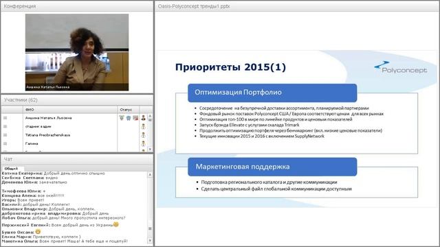440x247 pixels.
Task: Click the role icon for 'стадник вадим'
Action: tap(144, 126)
